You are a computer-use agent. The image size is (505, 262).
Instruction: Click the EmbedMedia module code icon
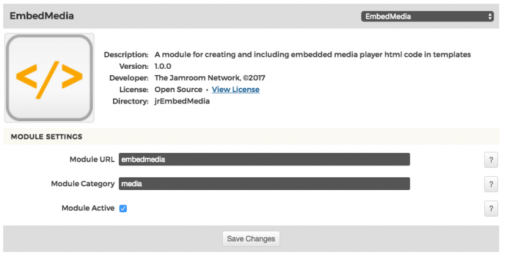(x=49, y=78)
